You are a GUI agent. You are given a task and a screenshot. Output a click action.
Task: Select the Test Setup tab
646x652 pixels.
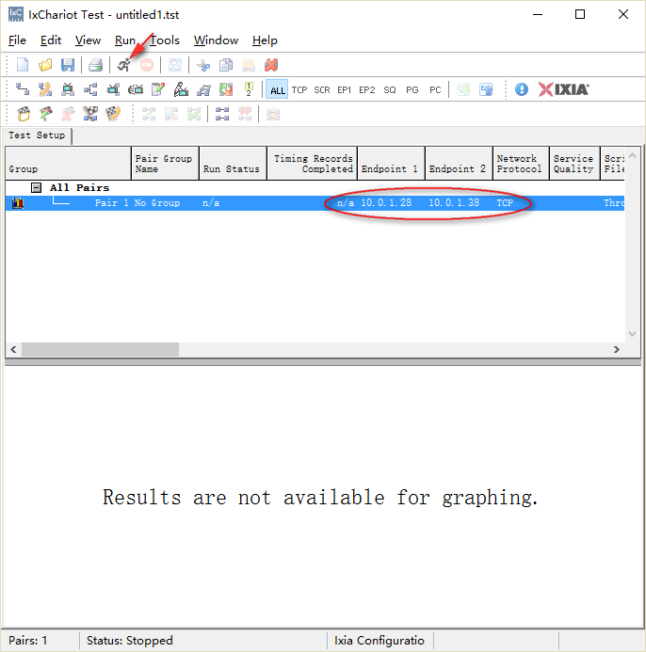(37, 135)
